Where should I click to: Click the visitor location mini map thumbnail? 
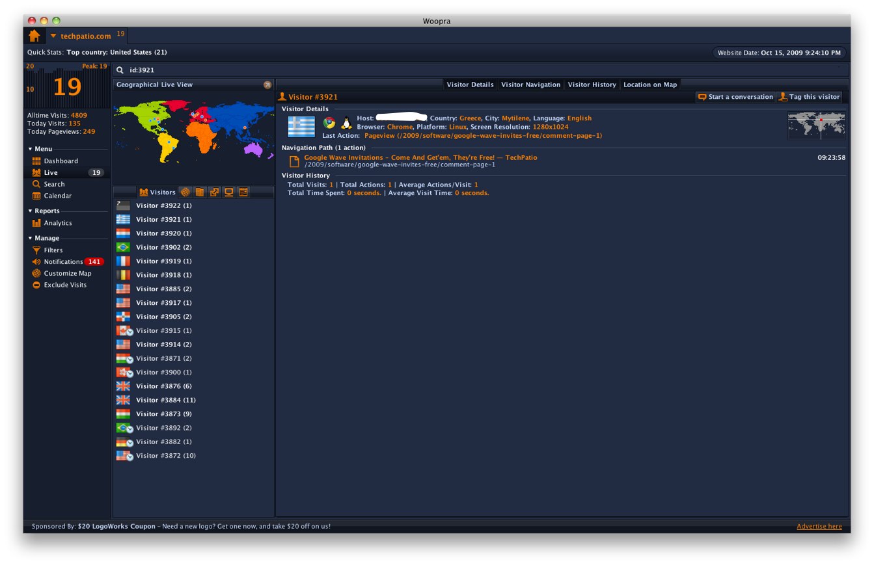pyautogui.click(x=816, y=125)
